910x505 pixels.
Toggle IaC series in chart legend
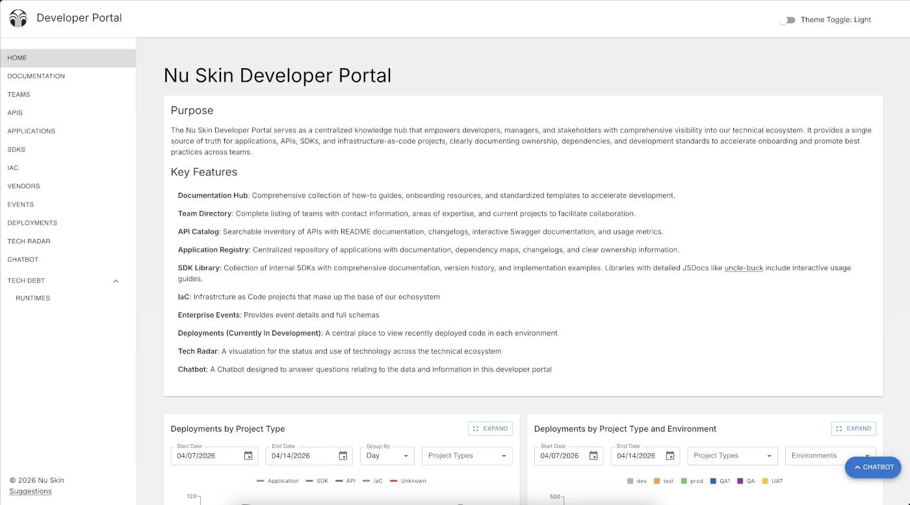click(x=371, y=481)
